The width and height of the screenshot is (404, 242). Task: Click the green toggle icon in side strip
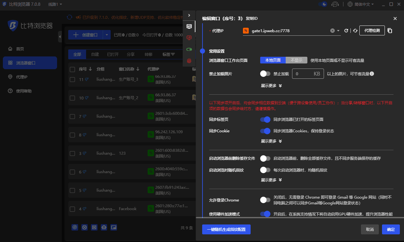coord(189,49)
